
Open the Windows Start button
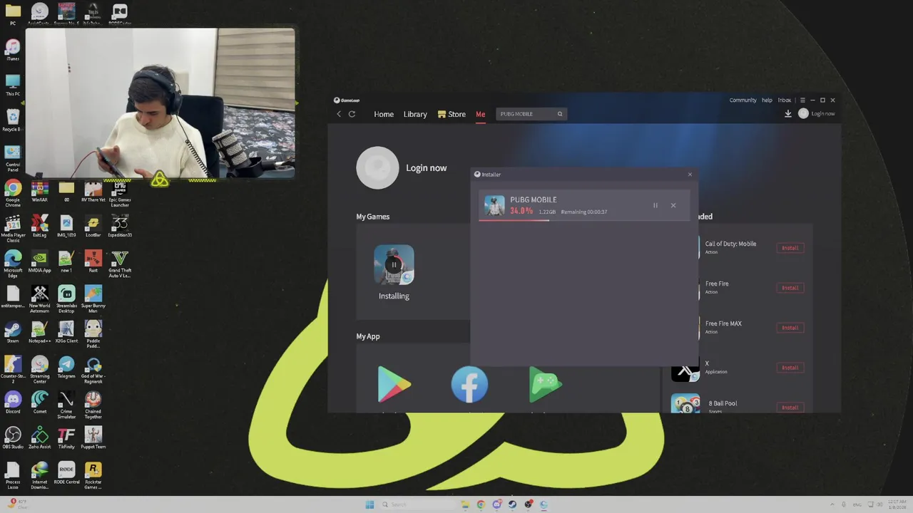pos(369,504)
